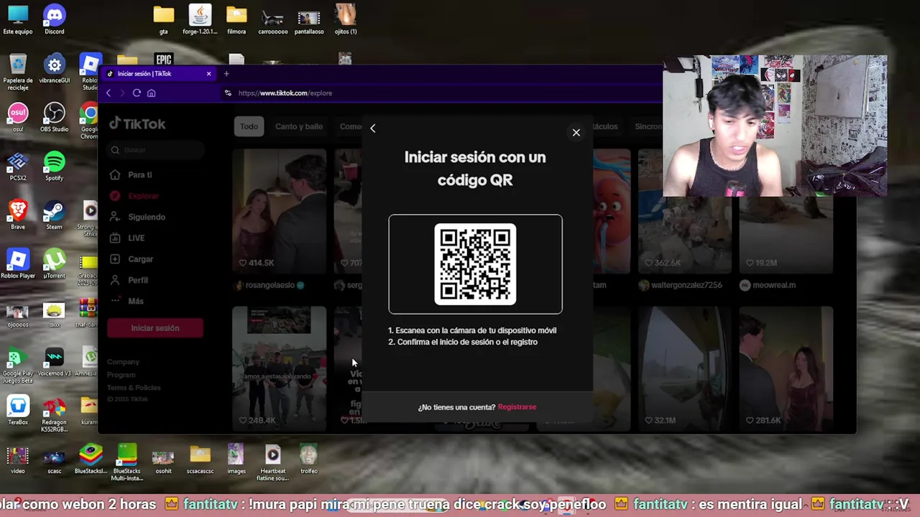
Task: Select the PCSX2 desktop icon
Action: (x=18, y=167)
